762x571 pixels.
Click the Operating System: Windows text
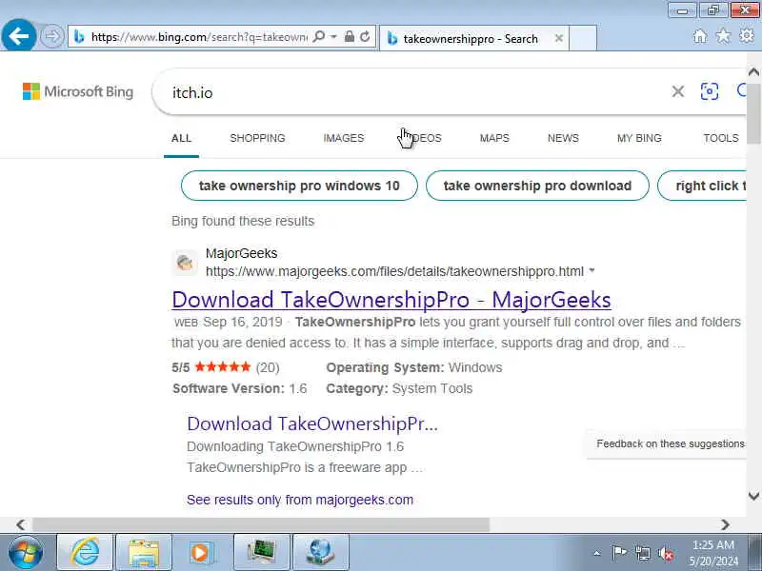point(414,367)
